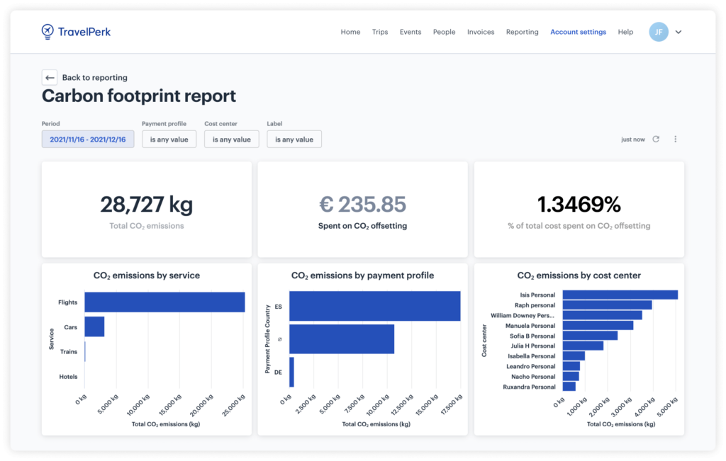The width and height of the screenshot is (726, 461).
Task: Open the Reporting menu item
Action: pyautogui.click(x=522, y=32)
